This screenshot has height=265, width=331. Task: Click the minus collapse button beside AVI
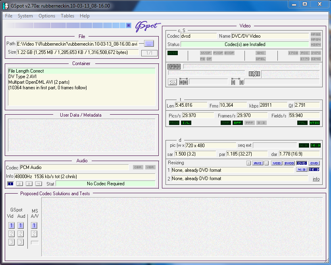267,163
